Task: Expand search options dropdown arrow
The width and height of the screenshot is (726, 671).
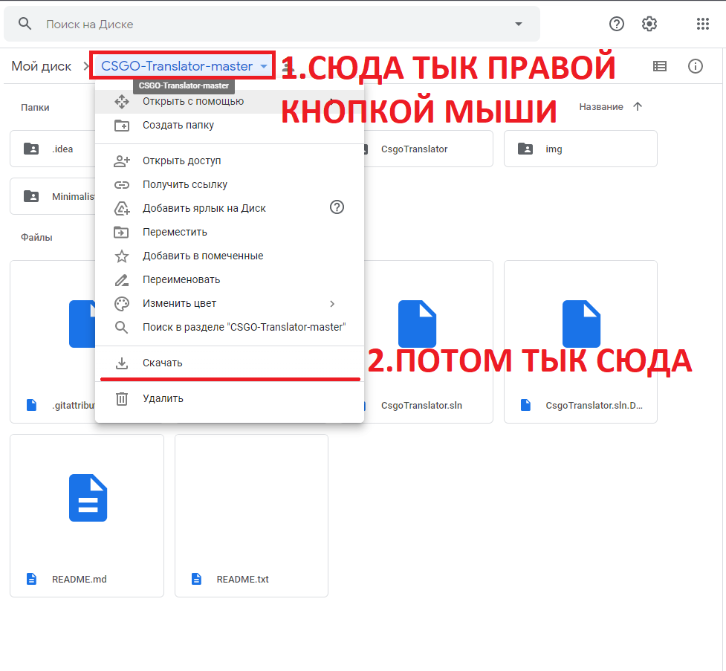Action: coord(519,24)
